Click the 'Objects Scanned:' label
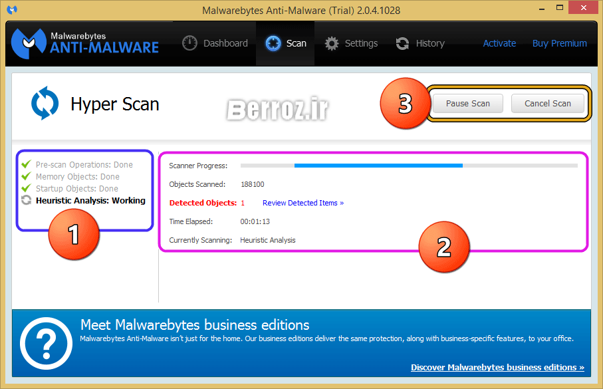This screenshot has height=389, width=603. (x=197, y=184)
